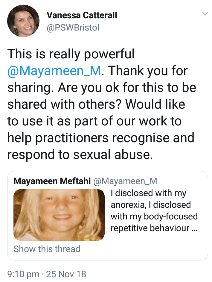This screenshot has height=282, width=212.
Task: Click Show this thread
Action: (x=47, y=249)
